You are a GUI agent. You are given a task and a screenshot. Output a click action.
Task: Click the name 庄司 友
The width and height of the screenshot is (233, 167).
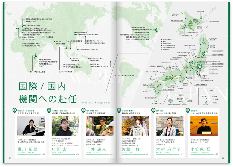[x=59, y=149]
